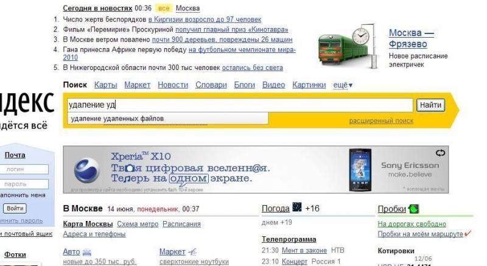Toggle the yellow все news filter
Image resolution: width=487 pixels, height=266 pixels.
click(163, 9)
